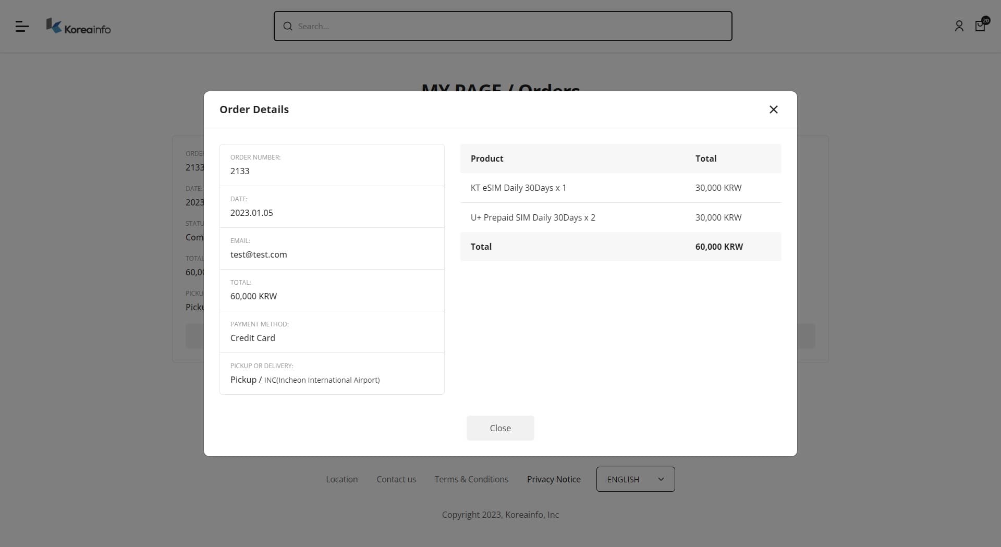Close Order Details with the X icon
This screenshot has width=1001, height=547.
pos(773,110)
